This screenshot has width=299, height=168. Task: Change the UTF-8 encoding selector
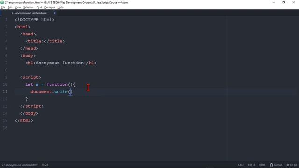click(251, 165)
